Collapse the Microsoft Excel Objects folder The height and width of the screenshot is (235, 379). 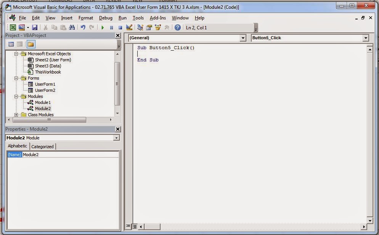pyautogui.click(x=16, y=54)
